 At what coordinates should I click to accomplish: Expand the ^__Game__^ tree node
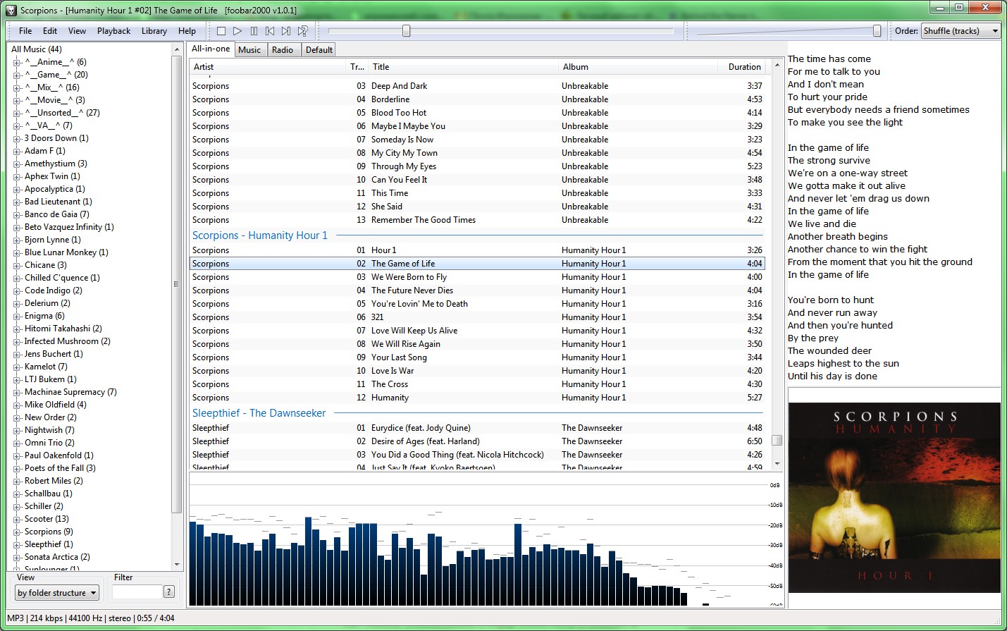(x=17, y=75)
